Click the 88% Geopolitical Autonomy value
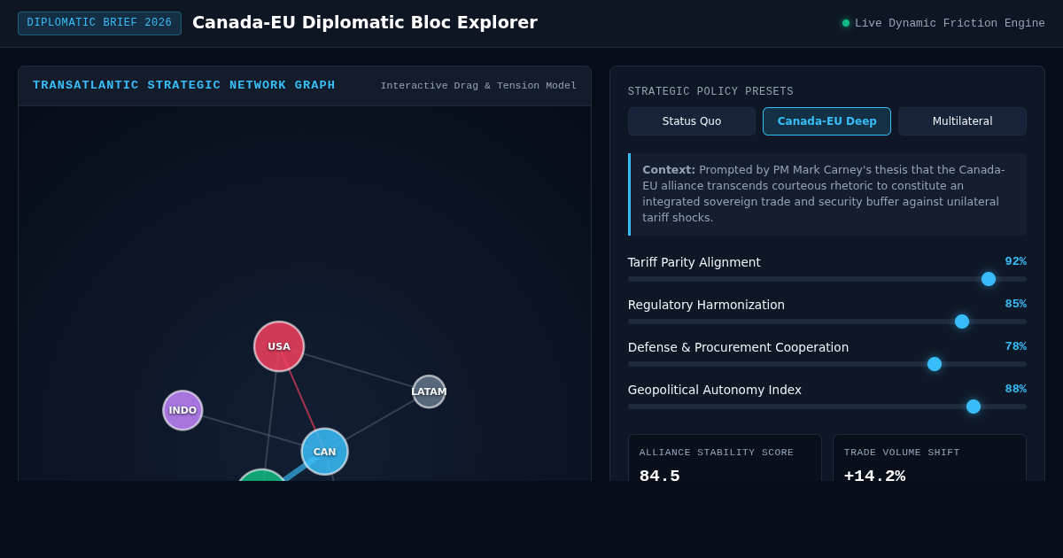 (x=1015, y=389)
